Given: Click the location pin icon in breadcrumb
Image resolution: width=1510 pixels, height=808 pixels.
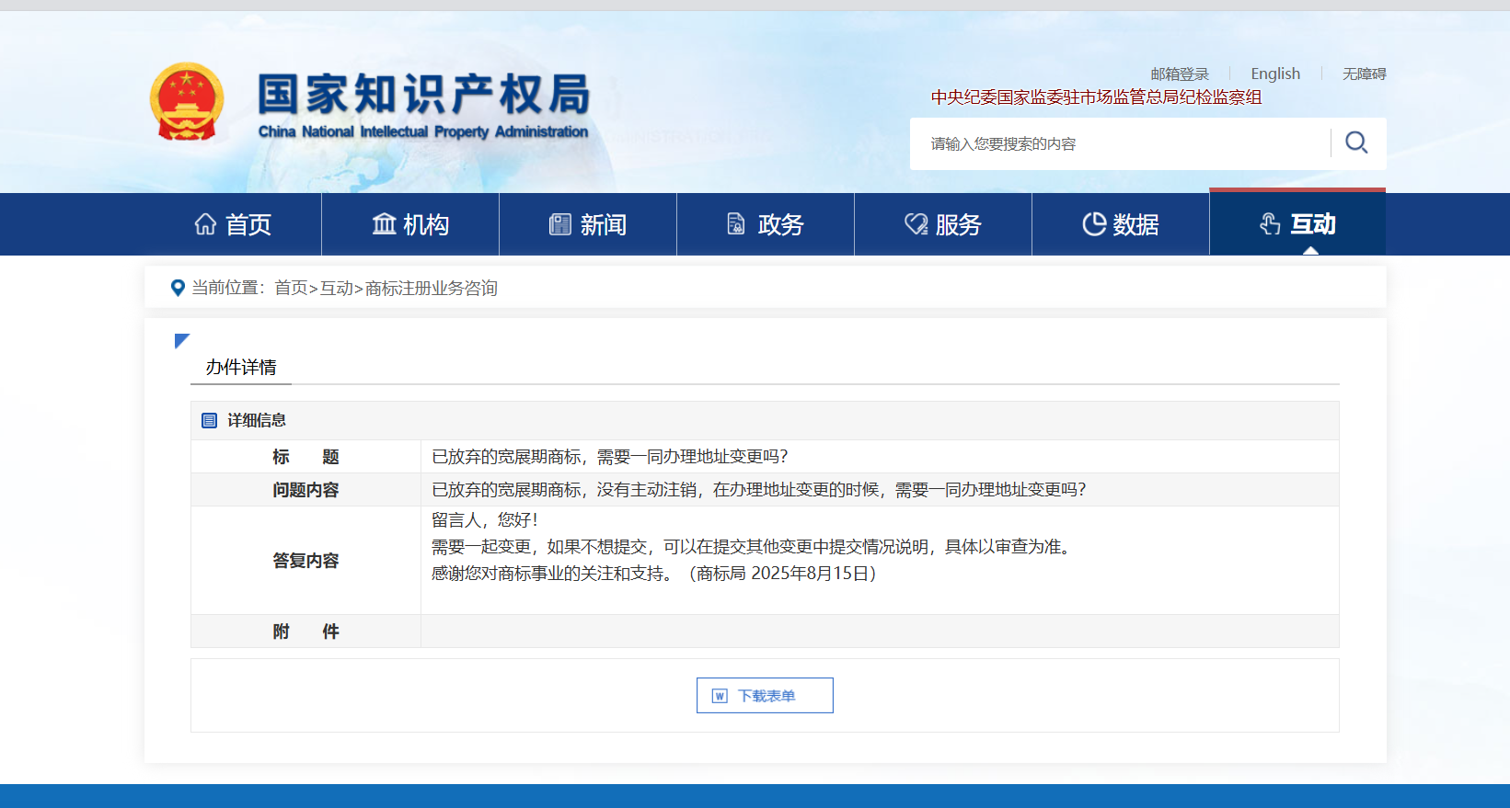Looking at the screenshot, I should coord(179,288).
